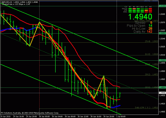
Task: Click the H1 timeframe column header
Action: tap(146, 7)
